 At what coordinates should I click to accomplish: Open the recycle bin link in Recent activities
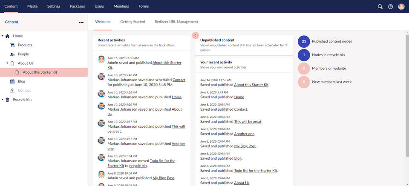(x=138, y=166)
